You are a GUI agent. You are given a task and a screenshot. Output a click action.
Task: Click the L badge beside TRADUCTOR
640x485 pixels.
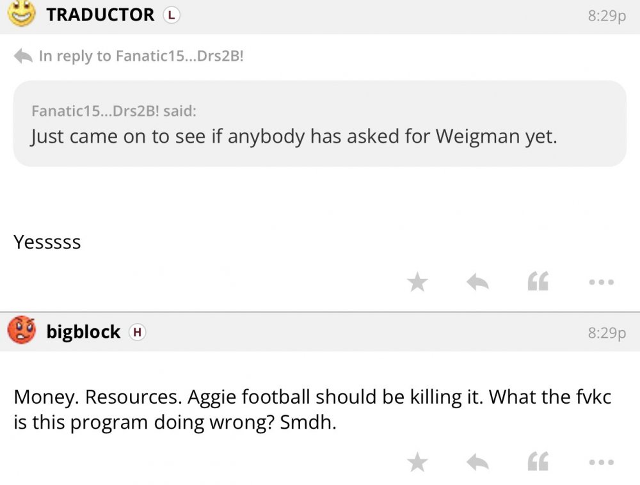[x=171, y=15]
